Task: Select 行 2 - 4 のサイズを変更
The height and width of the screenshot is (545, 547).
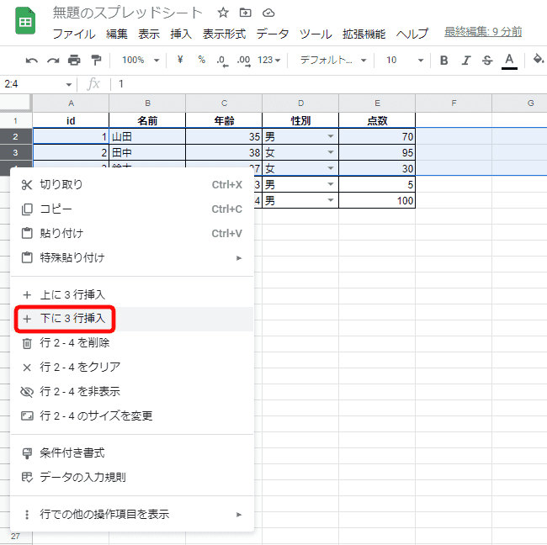Action: [x=132, y=415]
